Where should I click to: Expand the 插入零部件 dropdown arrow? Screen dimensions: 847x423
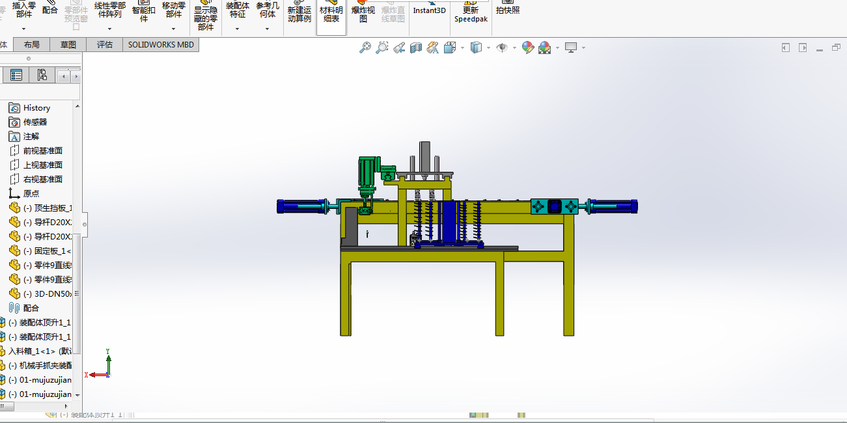(24, 29)
